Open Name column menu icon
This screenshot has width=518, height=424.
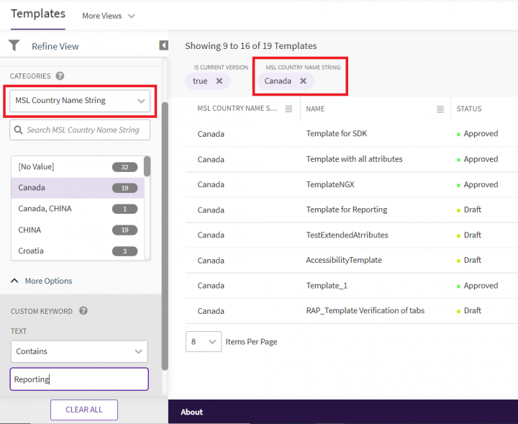tap(440, 109)
